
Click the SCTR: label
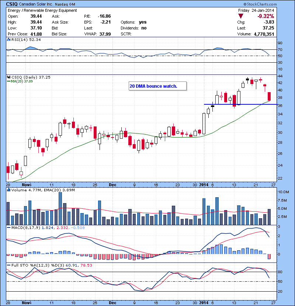126,34
